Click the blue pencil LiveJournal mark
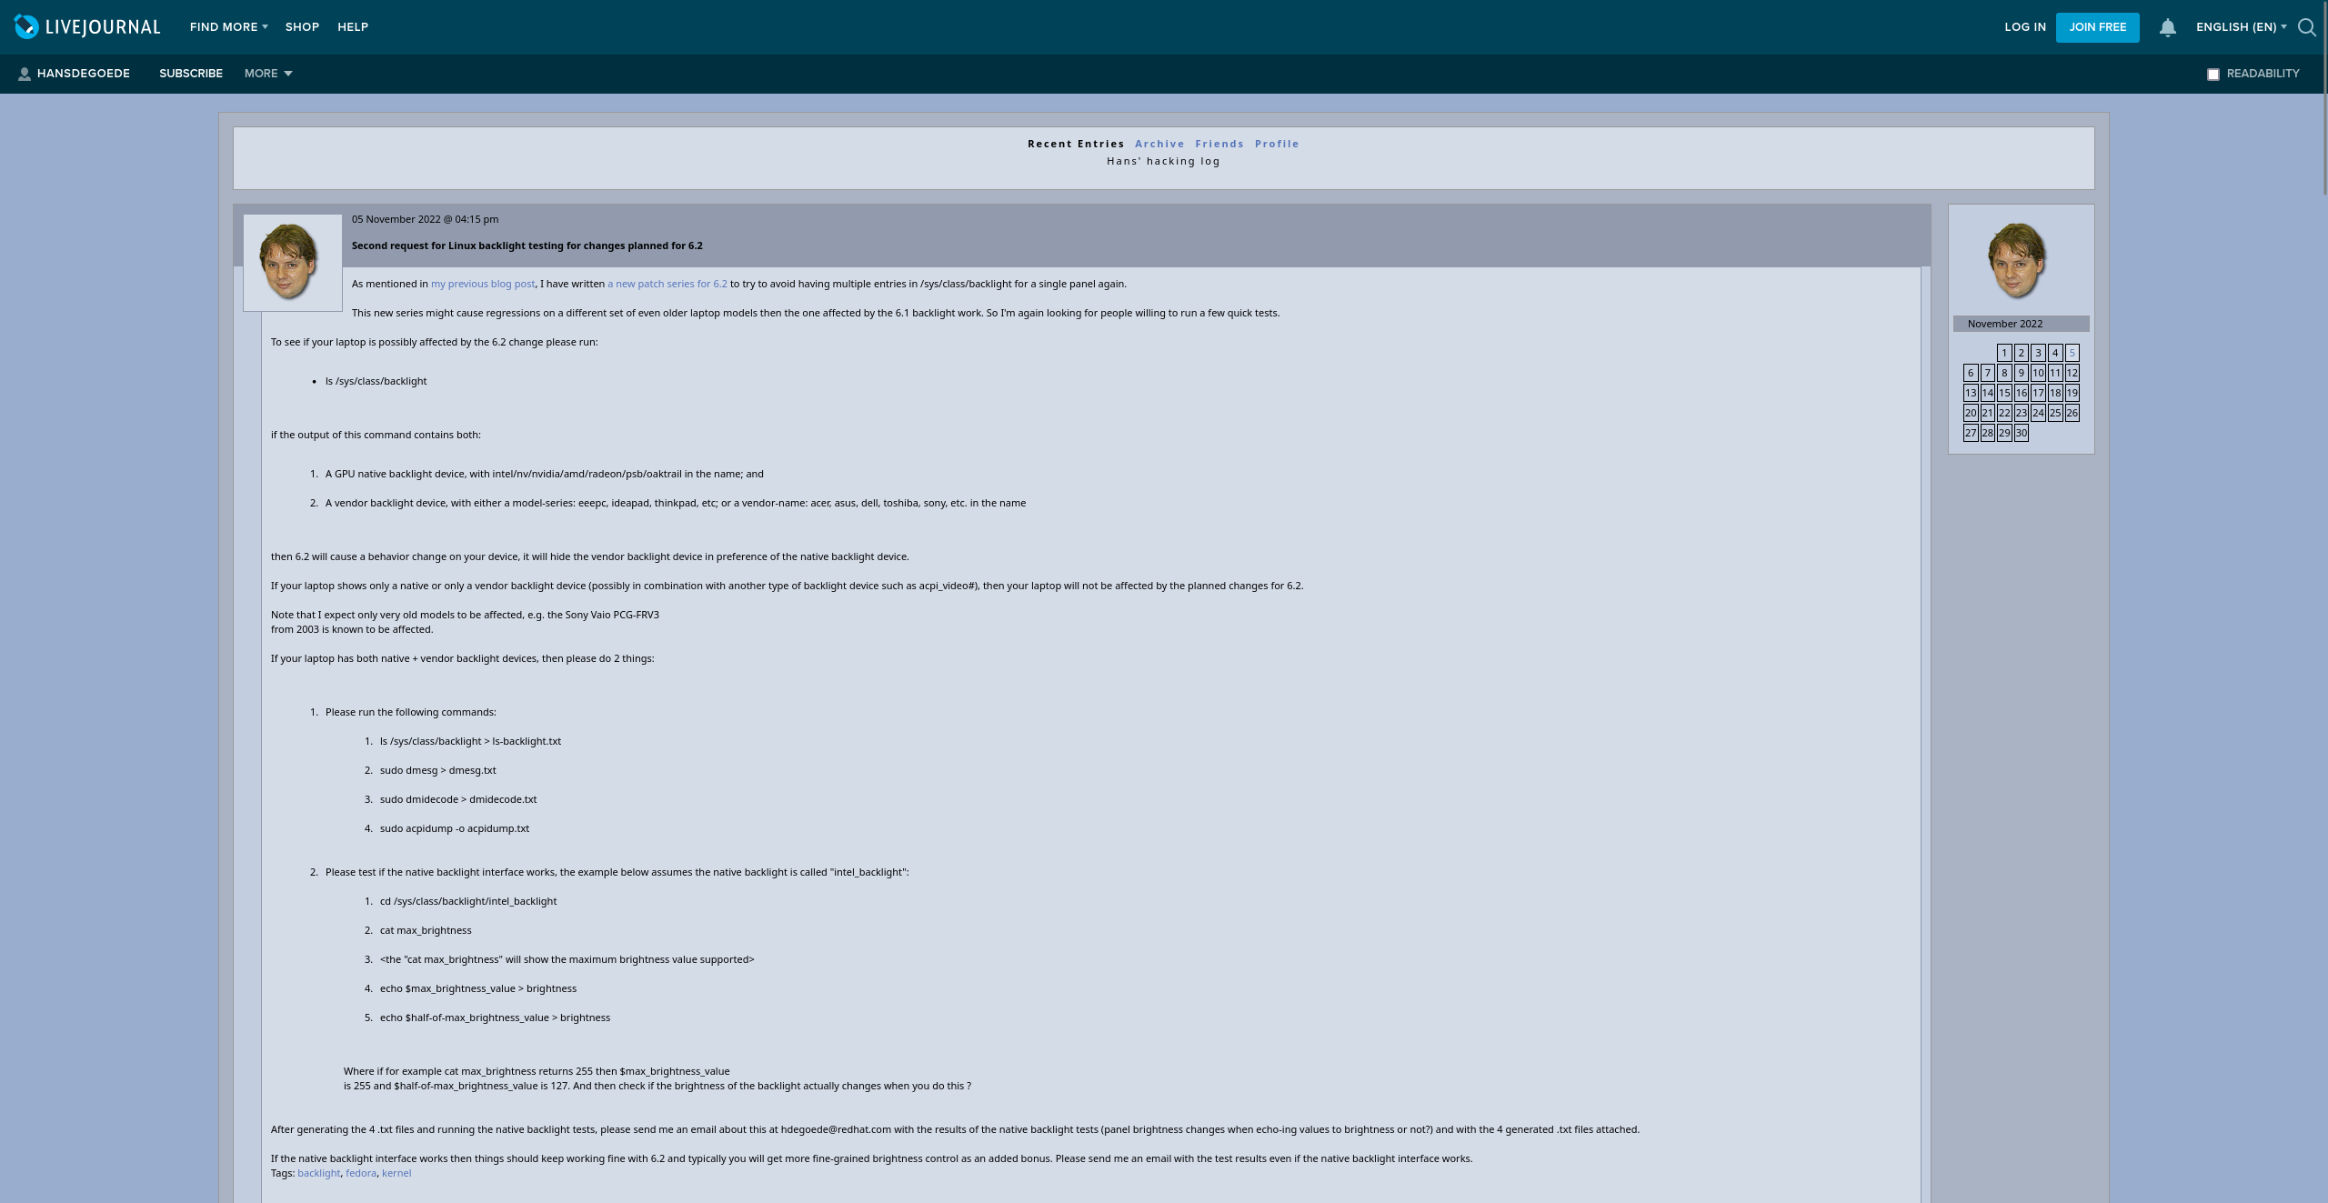 (x=28, y=27)
